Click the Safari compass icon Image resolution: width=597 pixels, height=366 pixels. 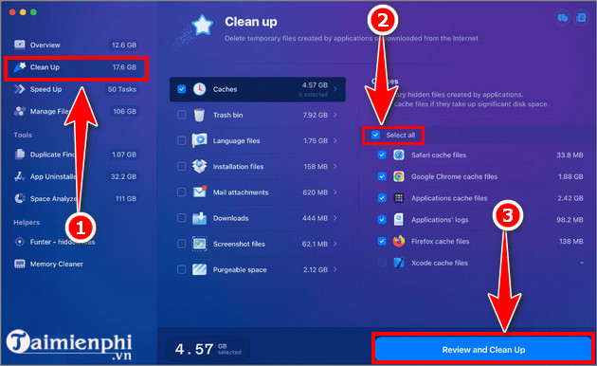point(399,155)
